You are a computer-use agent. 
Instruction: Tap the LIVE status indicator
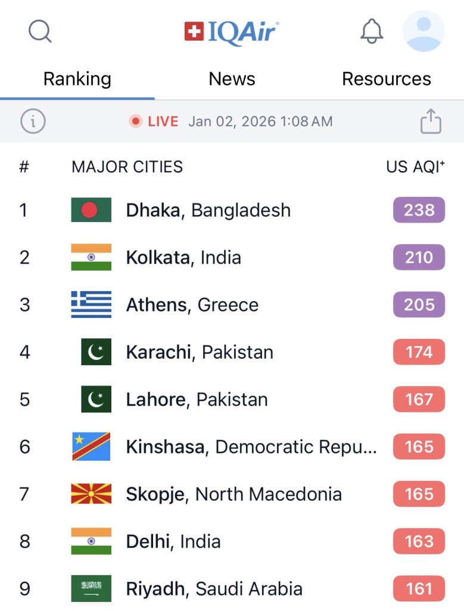[x=154, y=122]
